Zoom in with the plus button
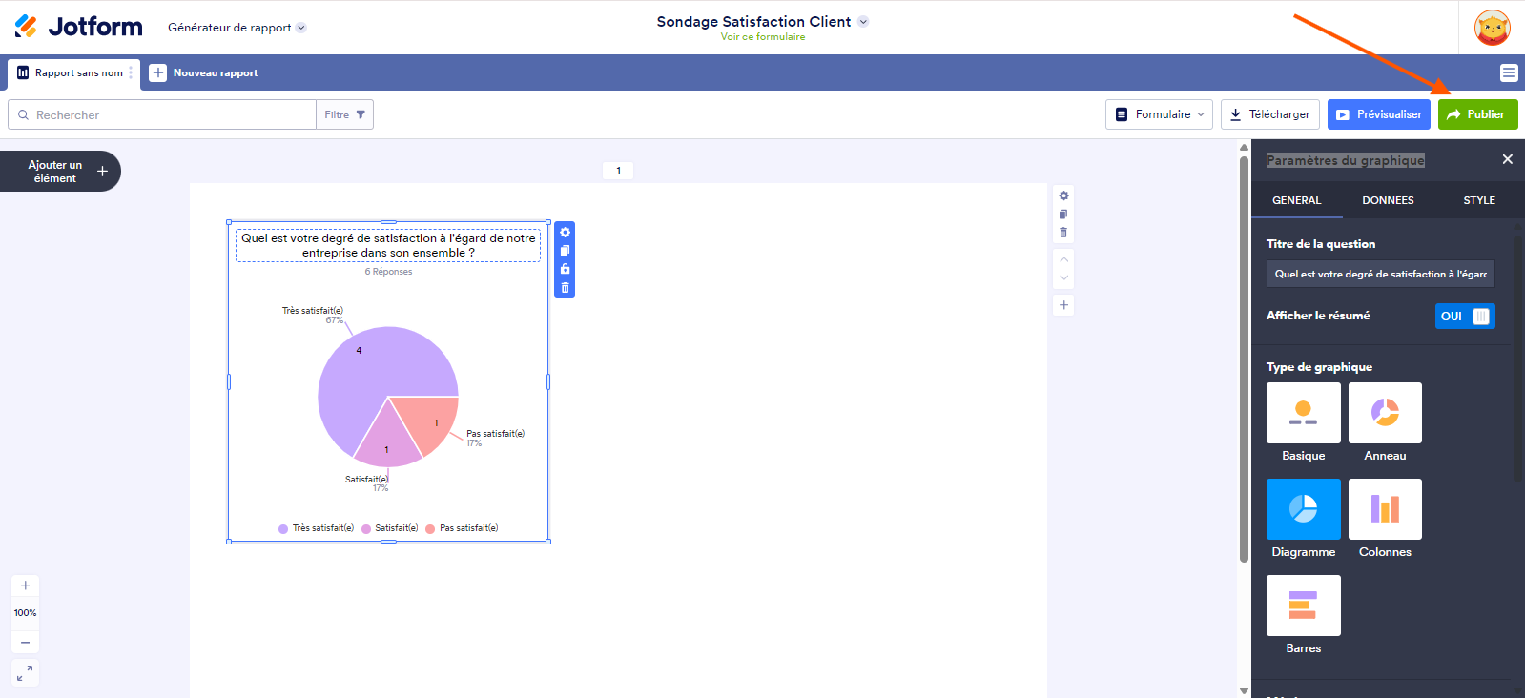The width and height of the screenshot is (1525, 698). pos(25,585)
